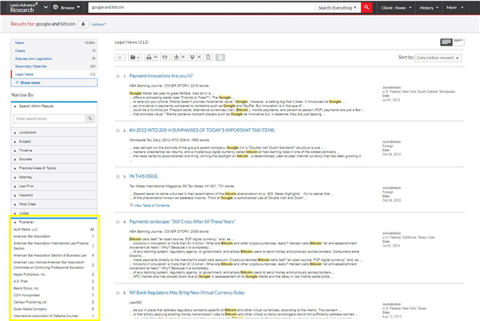This screenshot has width=480, height=321.
Task: Click the grayed document icon in toolbar
Action: 220,58
